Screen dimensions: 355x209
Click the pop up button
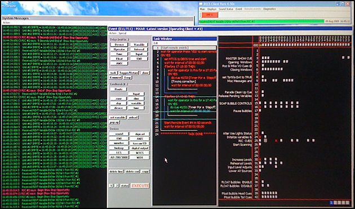[x=114, y=122]
